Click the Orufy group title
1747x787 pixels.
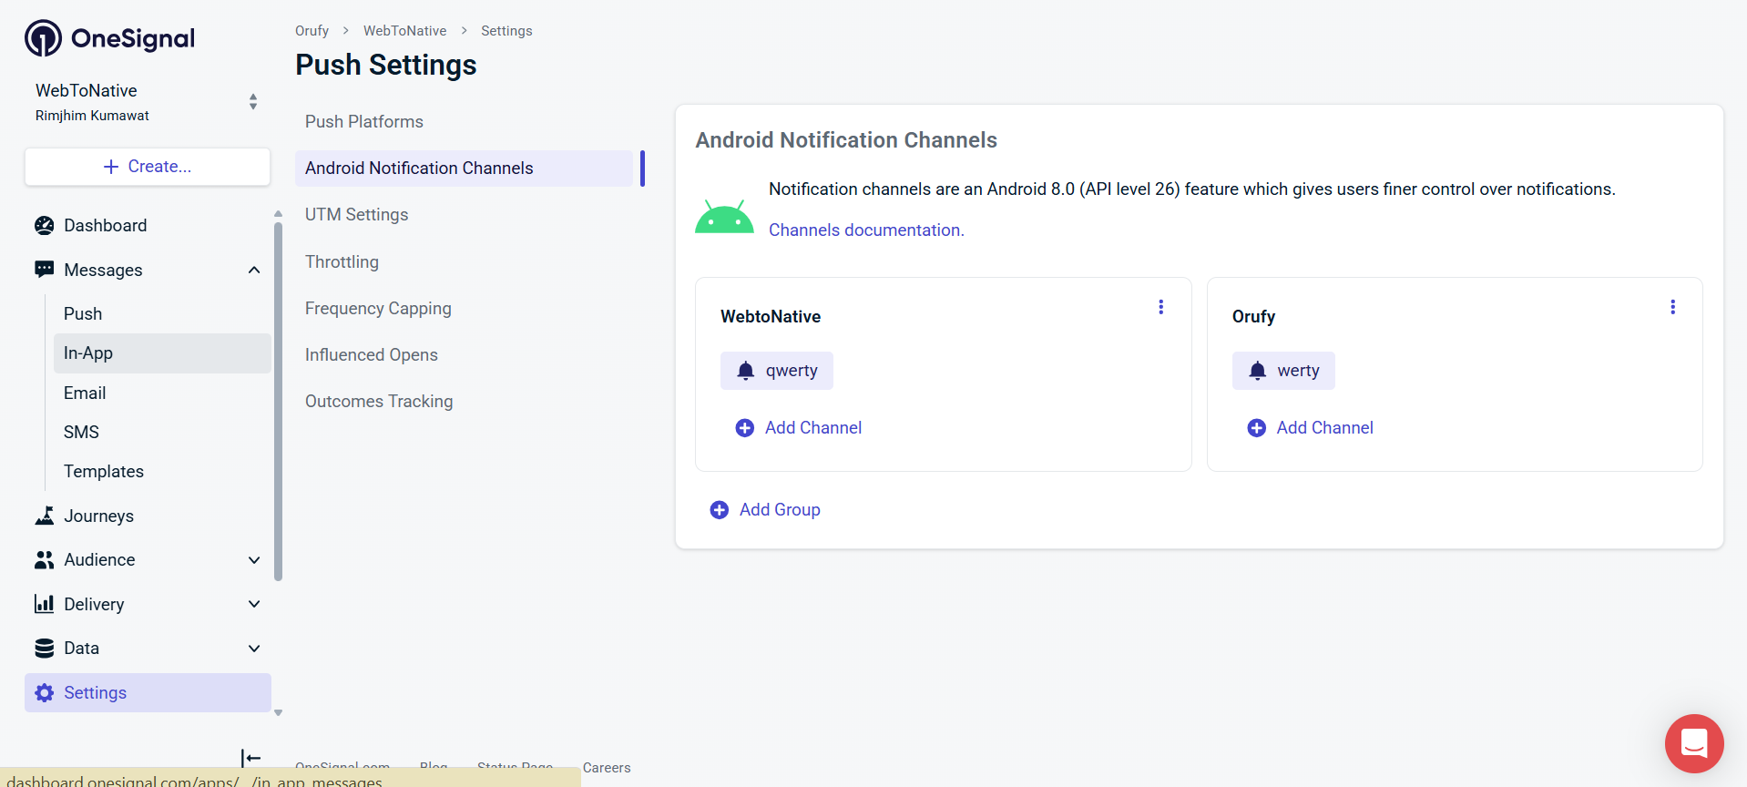click(x=1253, y=316)
